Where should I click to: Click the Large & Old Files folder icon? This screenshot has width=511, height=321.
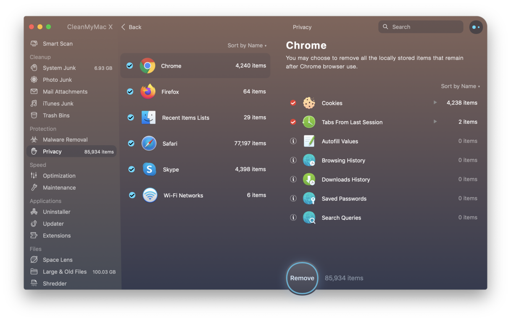point(34,271)
